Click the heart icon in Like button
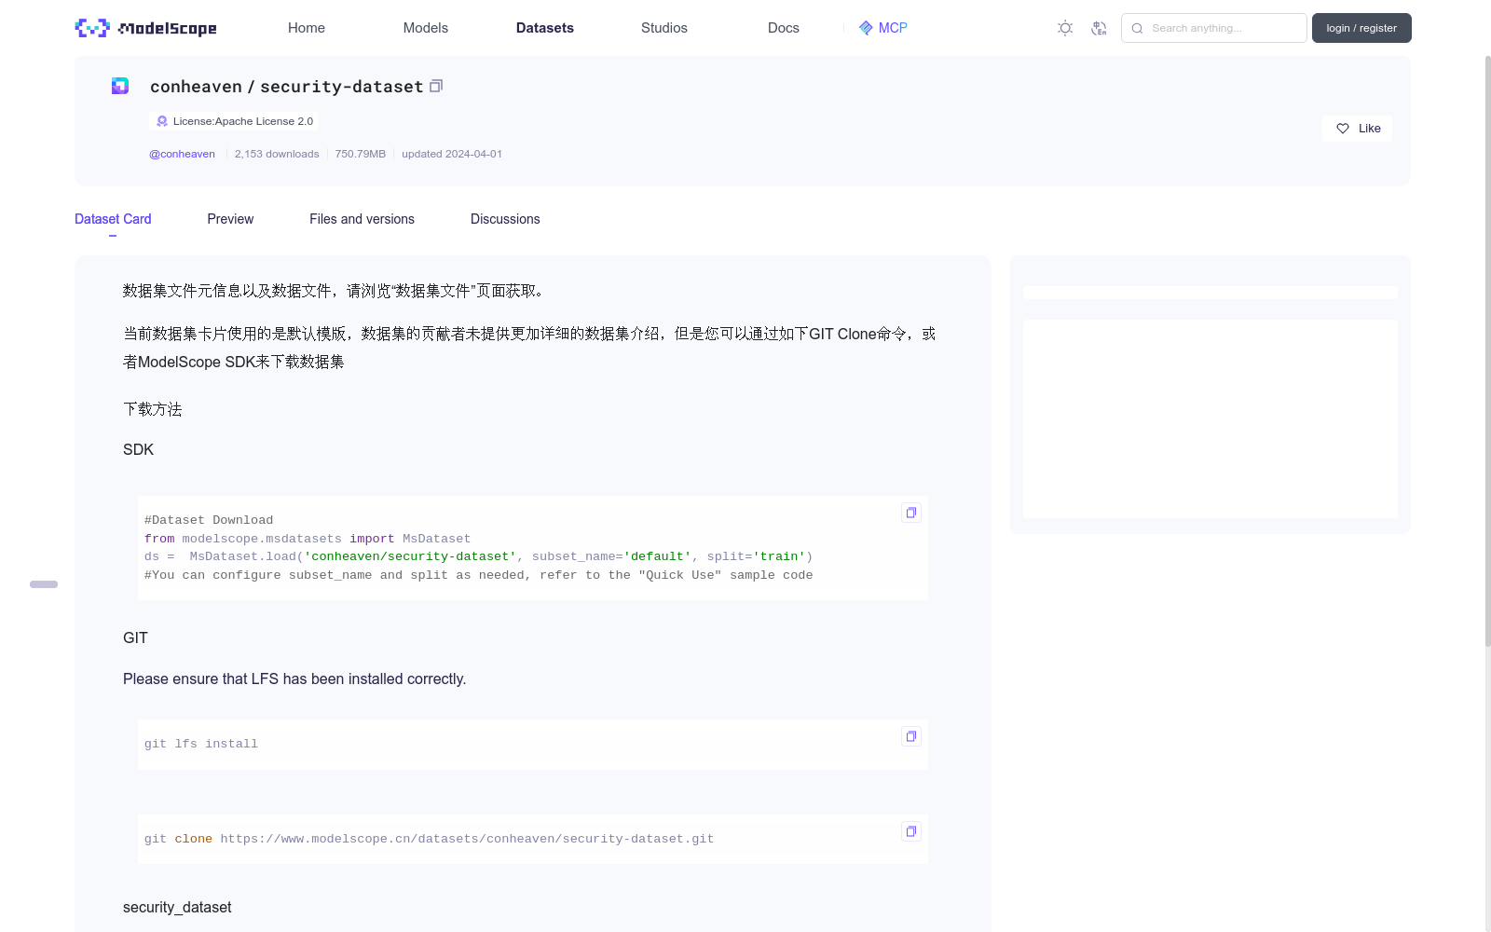 (x=1343, y=129)
